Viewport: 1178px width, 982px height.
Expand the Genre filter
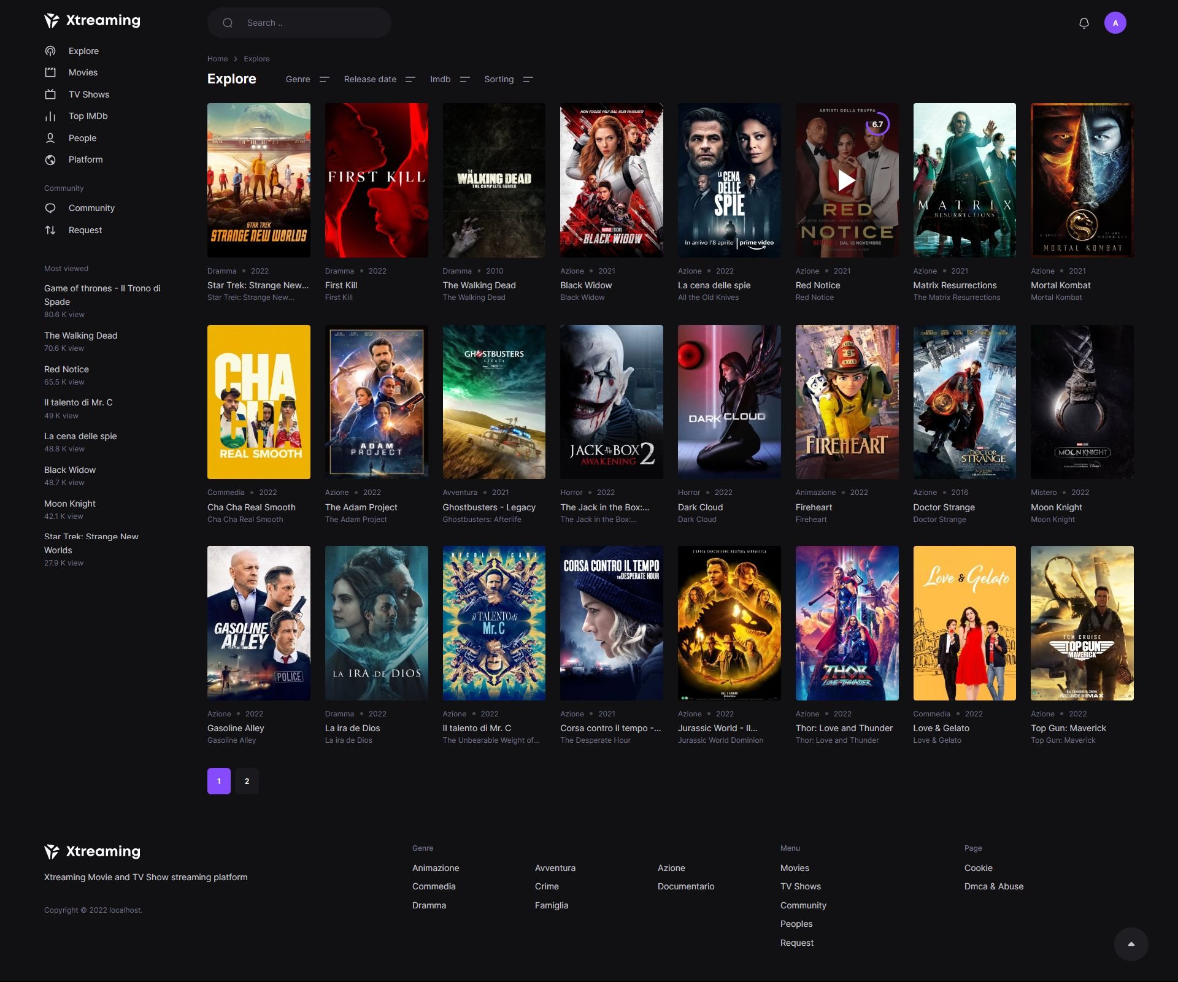coord(307,79)
